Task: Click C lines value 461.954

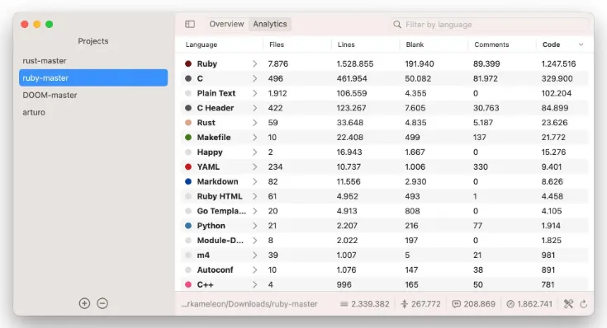Action: (352, 78)
